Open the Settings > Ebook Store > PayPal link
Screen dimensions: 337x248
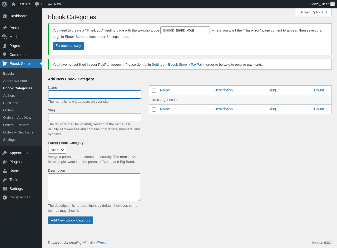(x=177, y=64)
